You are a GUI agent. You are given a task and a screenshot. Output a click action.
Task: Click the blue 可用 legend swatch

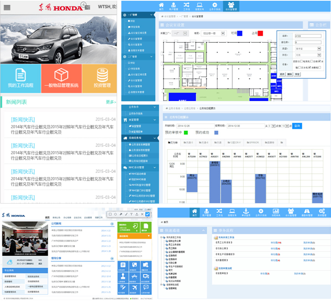click(240, 33)
